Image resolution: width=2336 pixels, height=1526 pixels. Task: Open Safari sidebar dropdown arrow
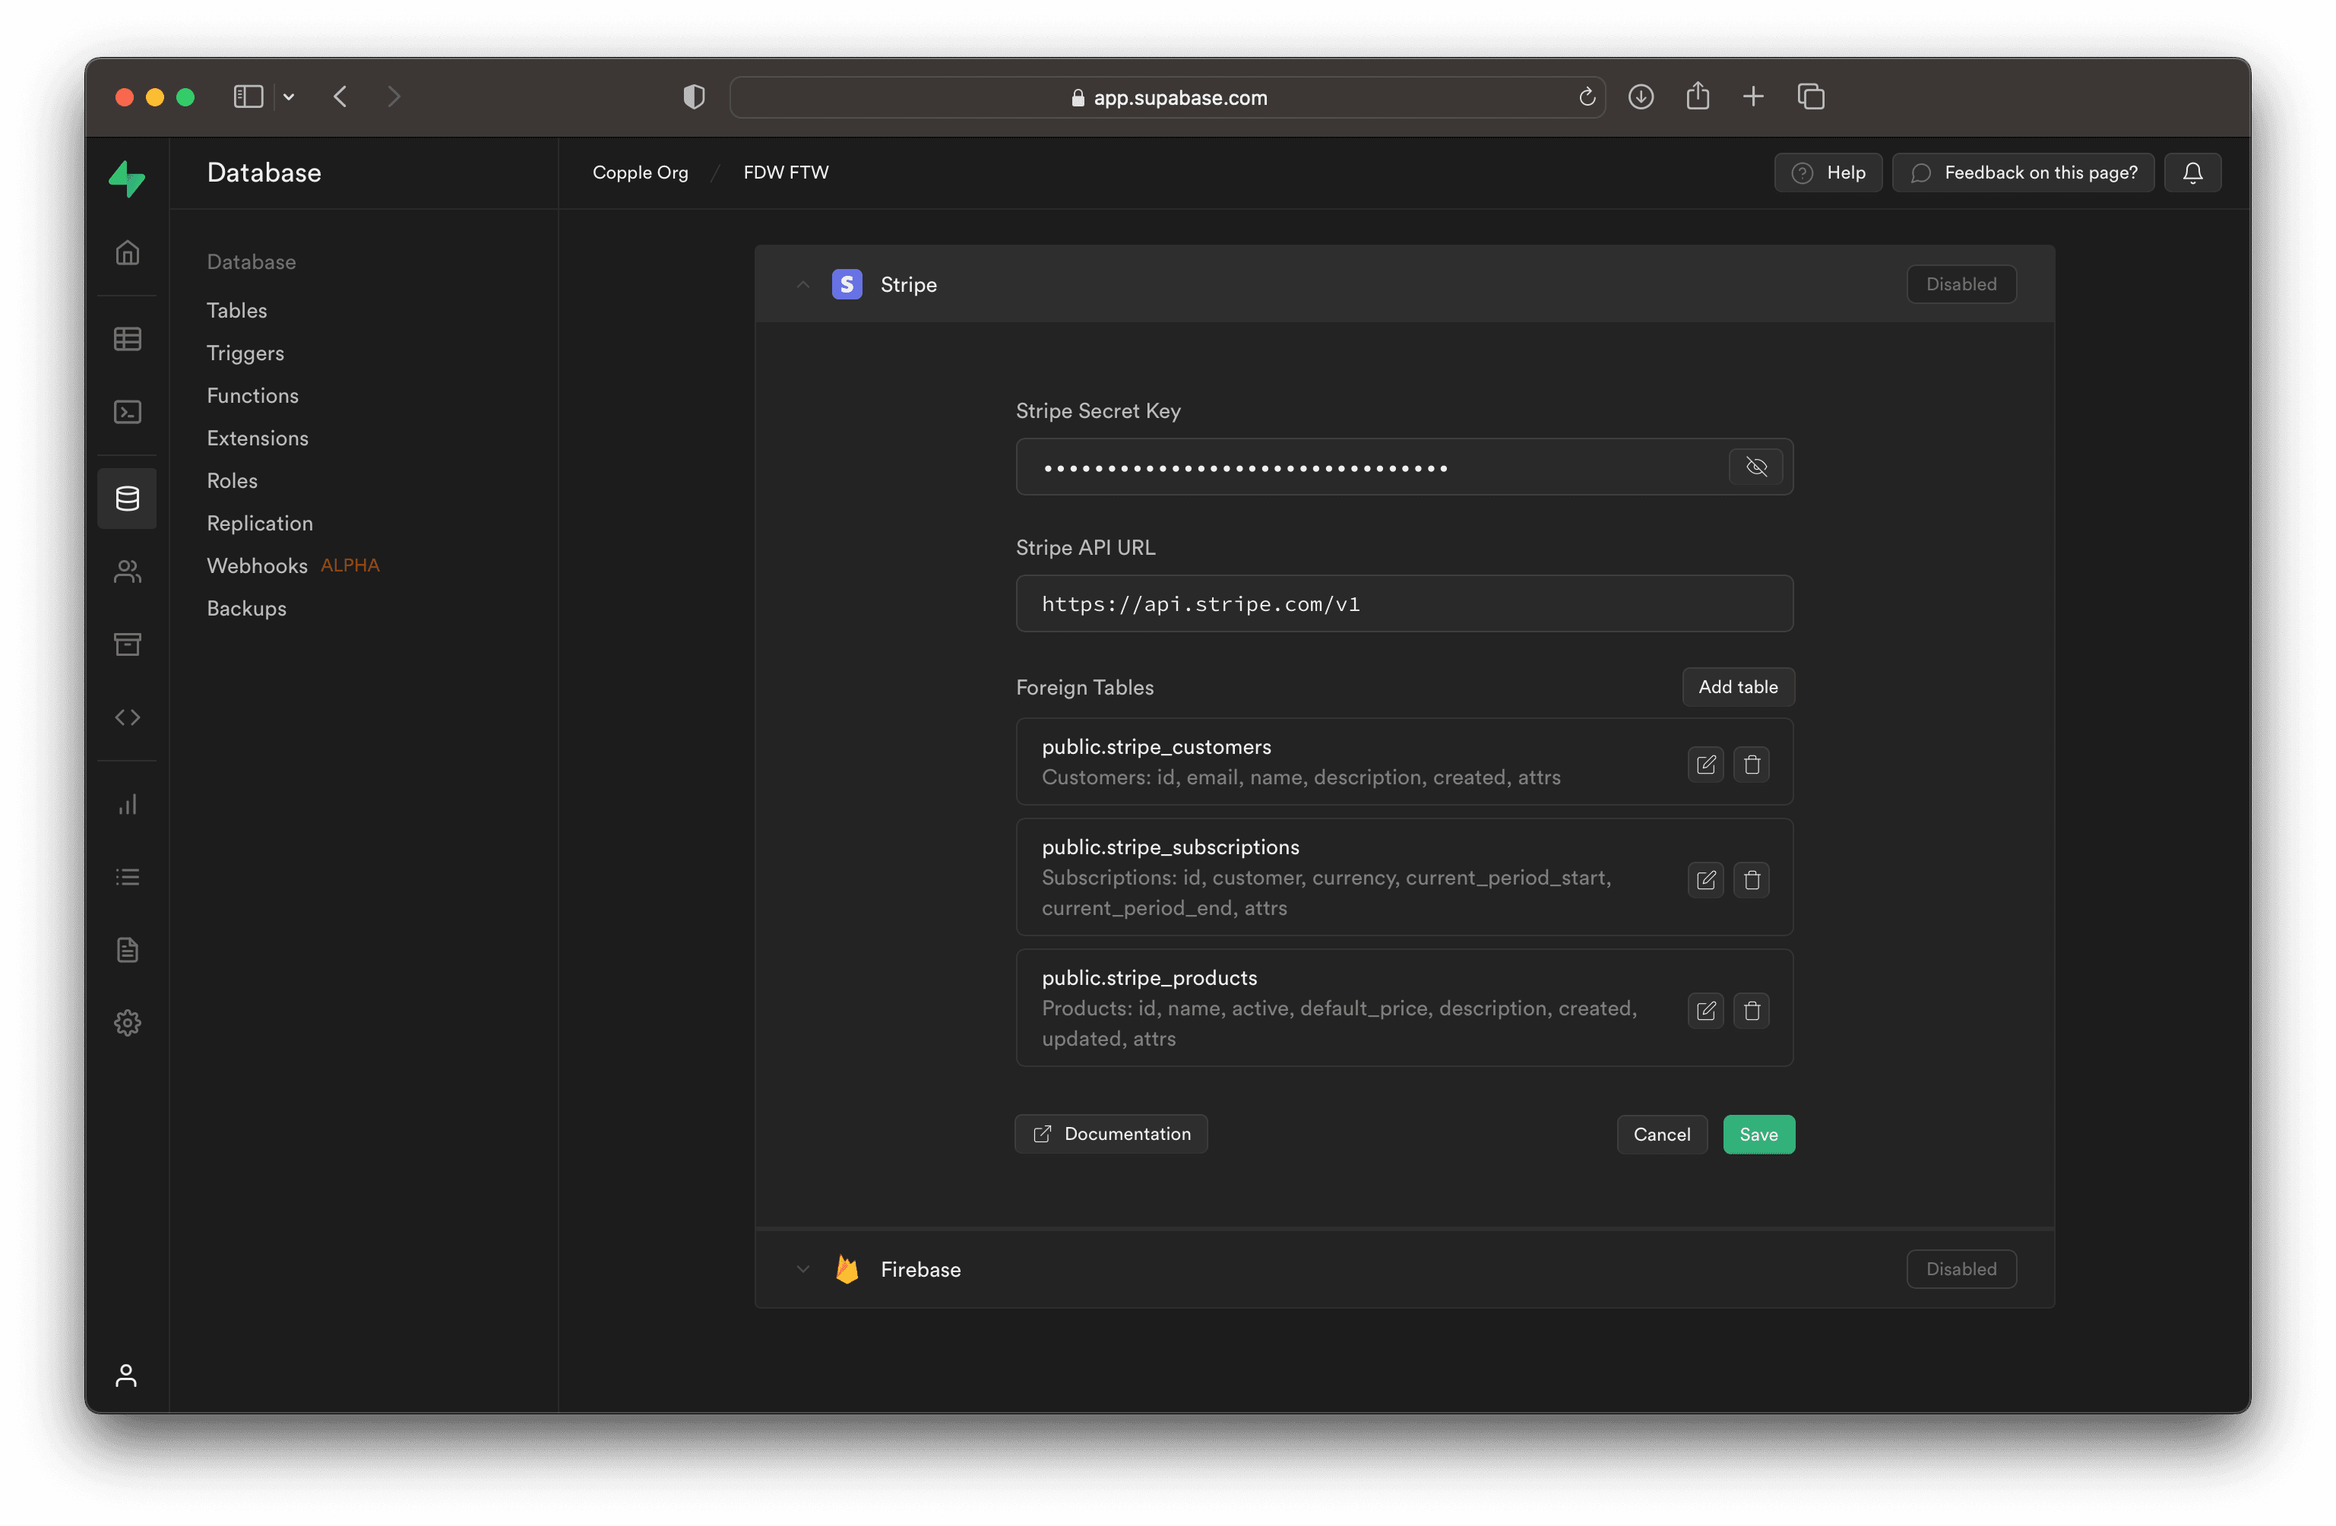coord(289,97)
